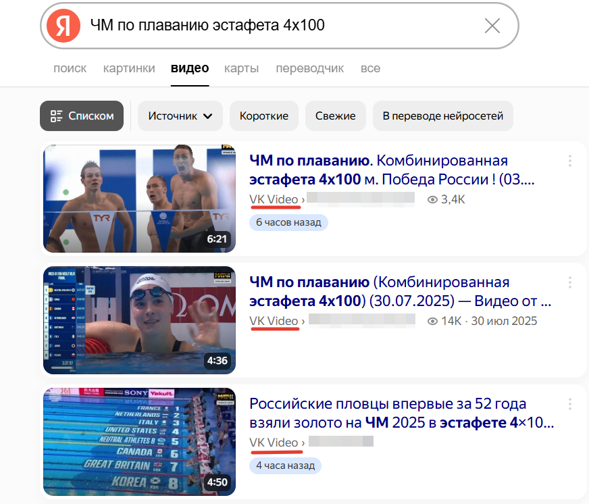
Task: Open video titled Российские пловцы впервые за 52 года
Action: tap(401, 413)
